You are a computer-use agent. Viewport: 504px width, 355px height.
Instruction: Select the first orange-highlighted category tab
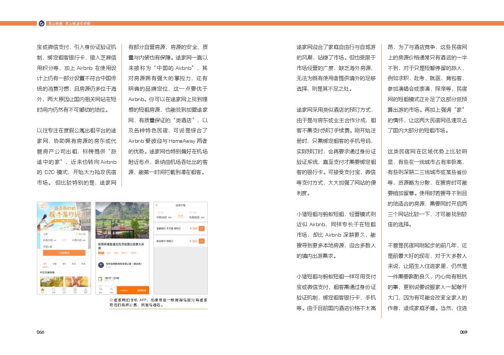(x=45, y=264)
